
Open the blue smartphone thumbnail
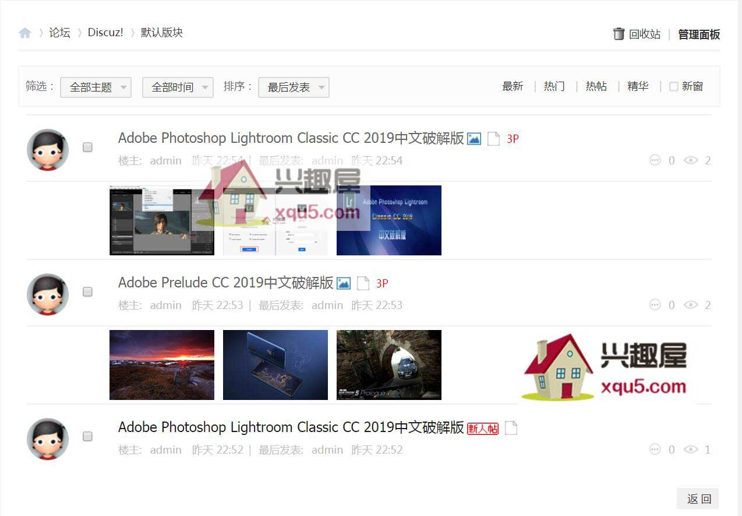tap(275, 365)
